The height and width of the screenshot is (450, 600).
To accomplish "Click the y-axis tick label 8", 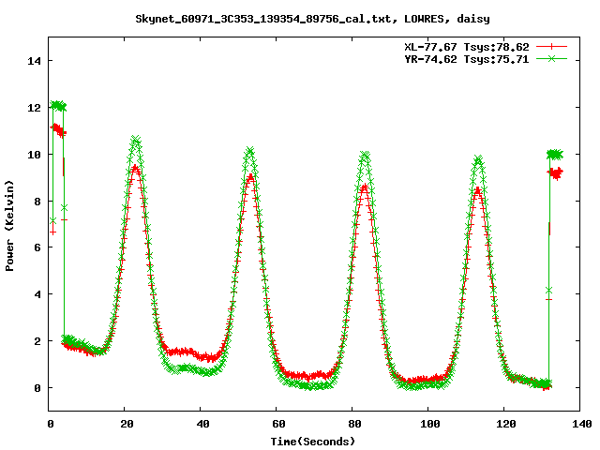I will [x=37, y=201].
